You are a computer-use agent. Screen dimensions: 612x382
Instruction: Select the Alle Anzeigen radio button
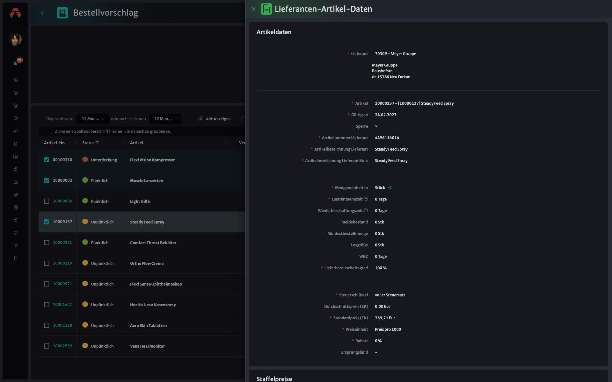201,119
